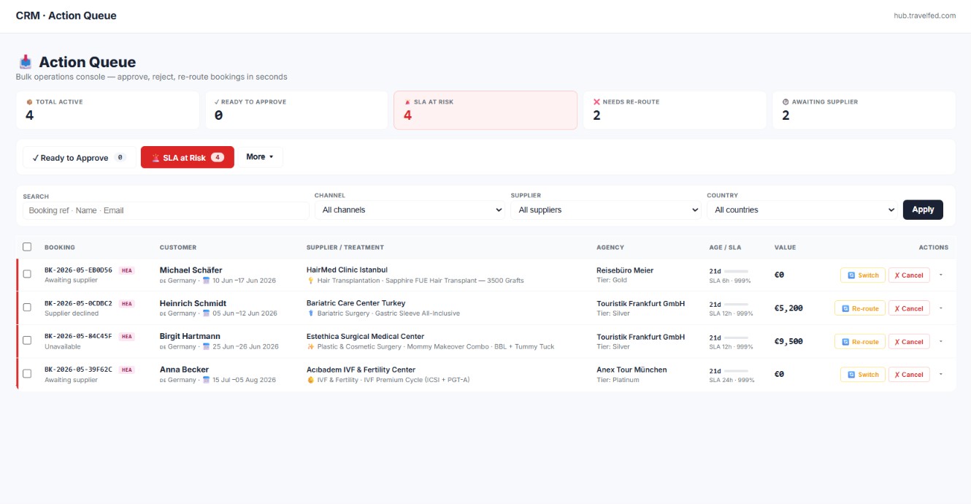971x504 pixels.
Task: Sort by the Booking column header
Action: point(60,248)
